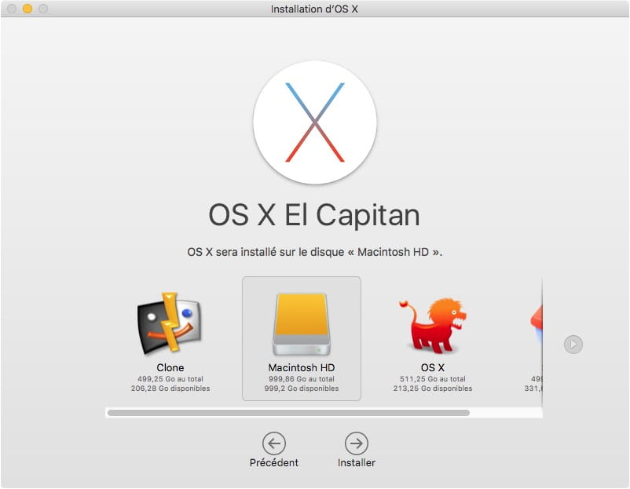Choose the red lion OS X disk

tap(432, 324)
